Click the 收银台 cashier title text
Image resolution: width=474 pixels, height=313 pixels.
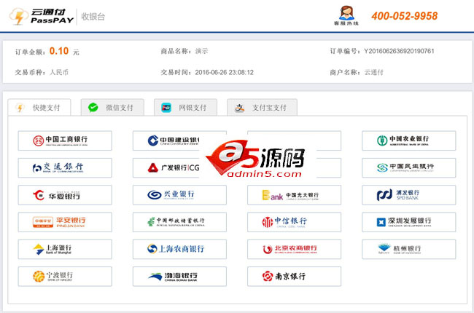click(93, 17)
